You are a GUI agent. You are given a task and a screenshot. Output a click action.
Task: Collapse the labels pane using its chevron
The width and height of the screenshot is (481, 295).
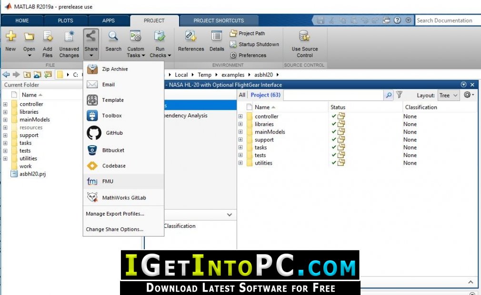pos(230,215)
